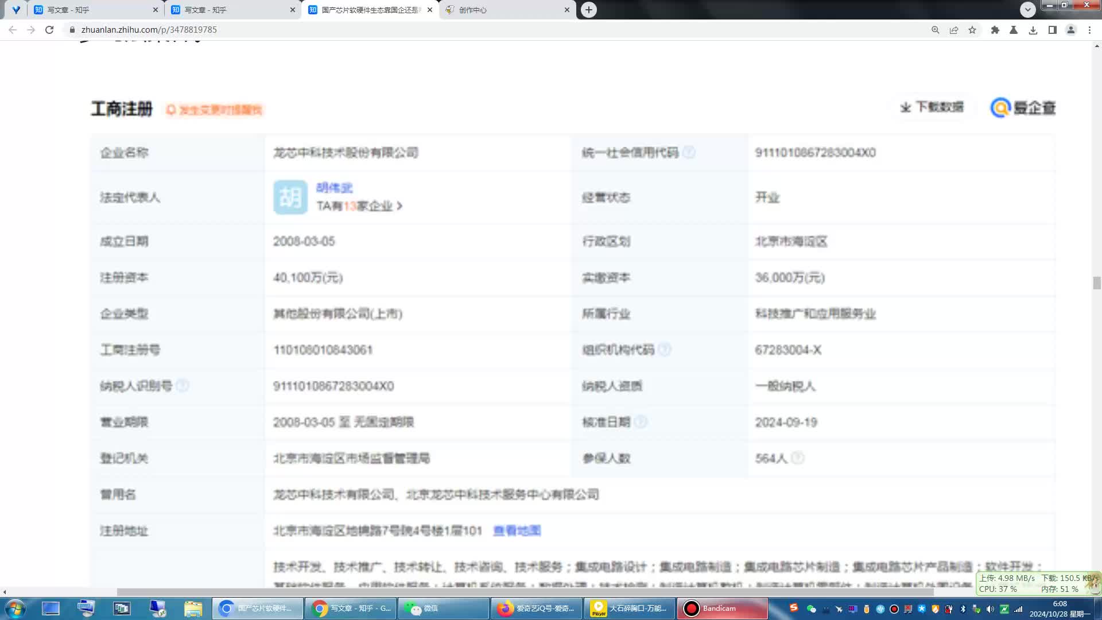
Task: Click the question mark beside 参保人数
Action: click(x=798, y=458)
